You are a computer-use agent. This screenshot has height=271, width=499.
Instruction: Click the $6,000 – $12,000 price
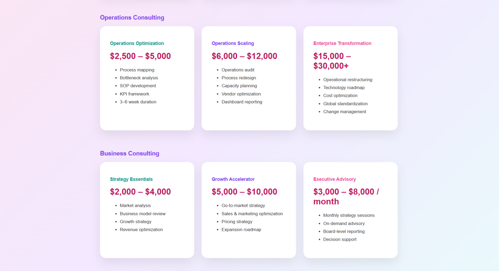(244, 56)
